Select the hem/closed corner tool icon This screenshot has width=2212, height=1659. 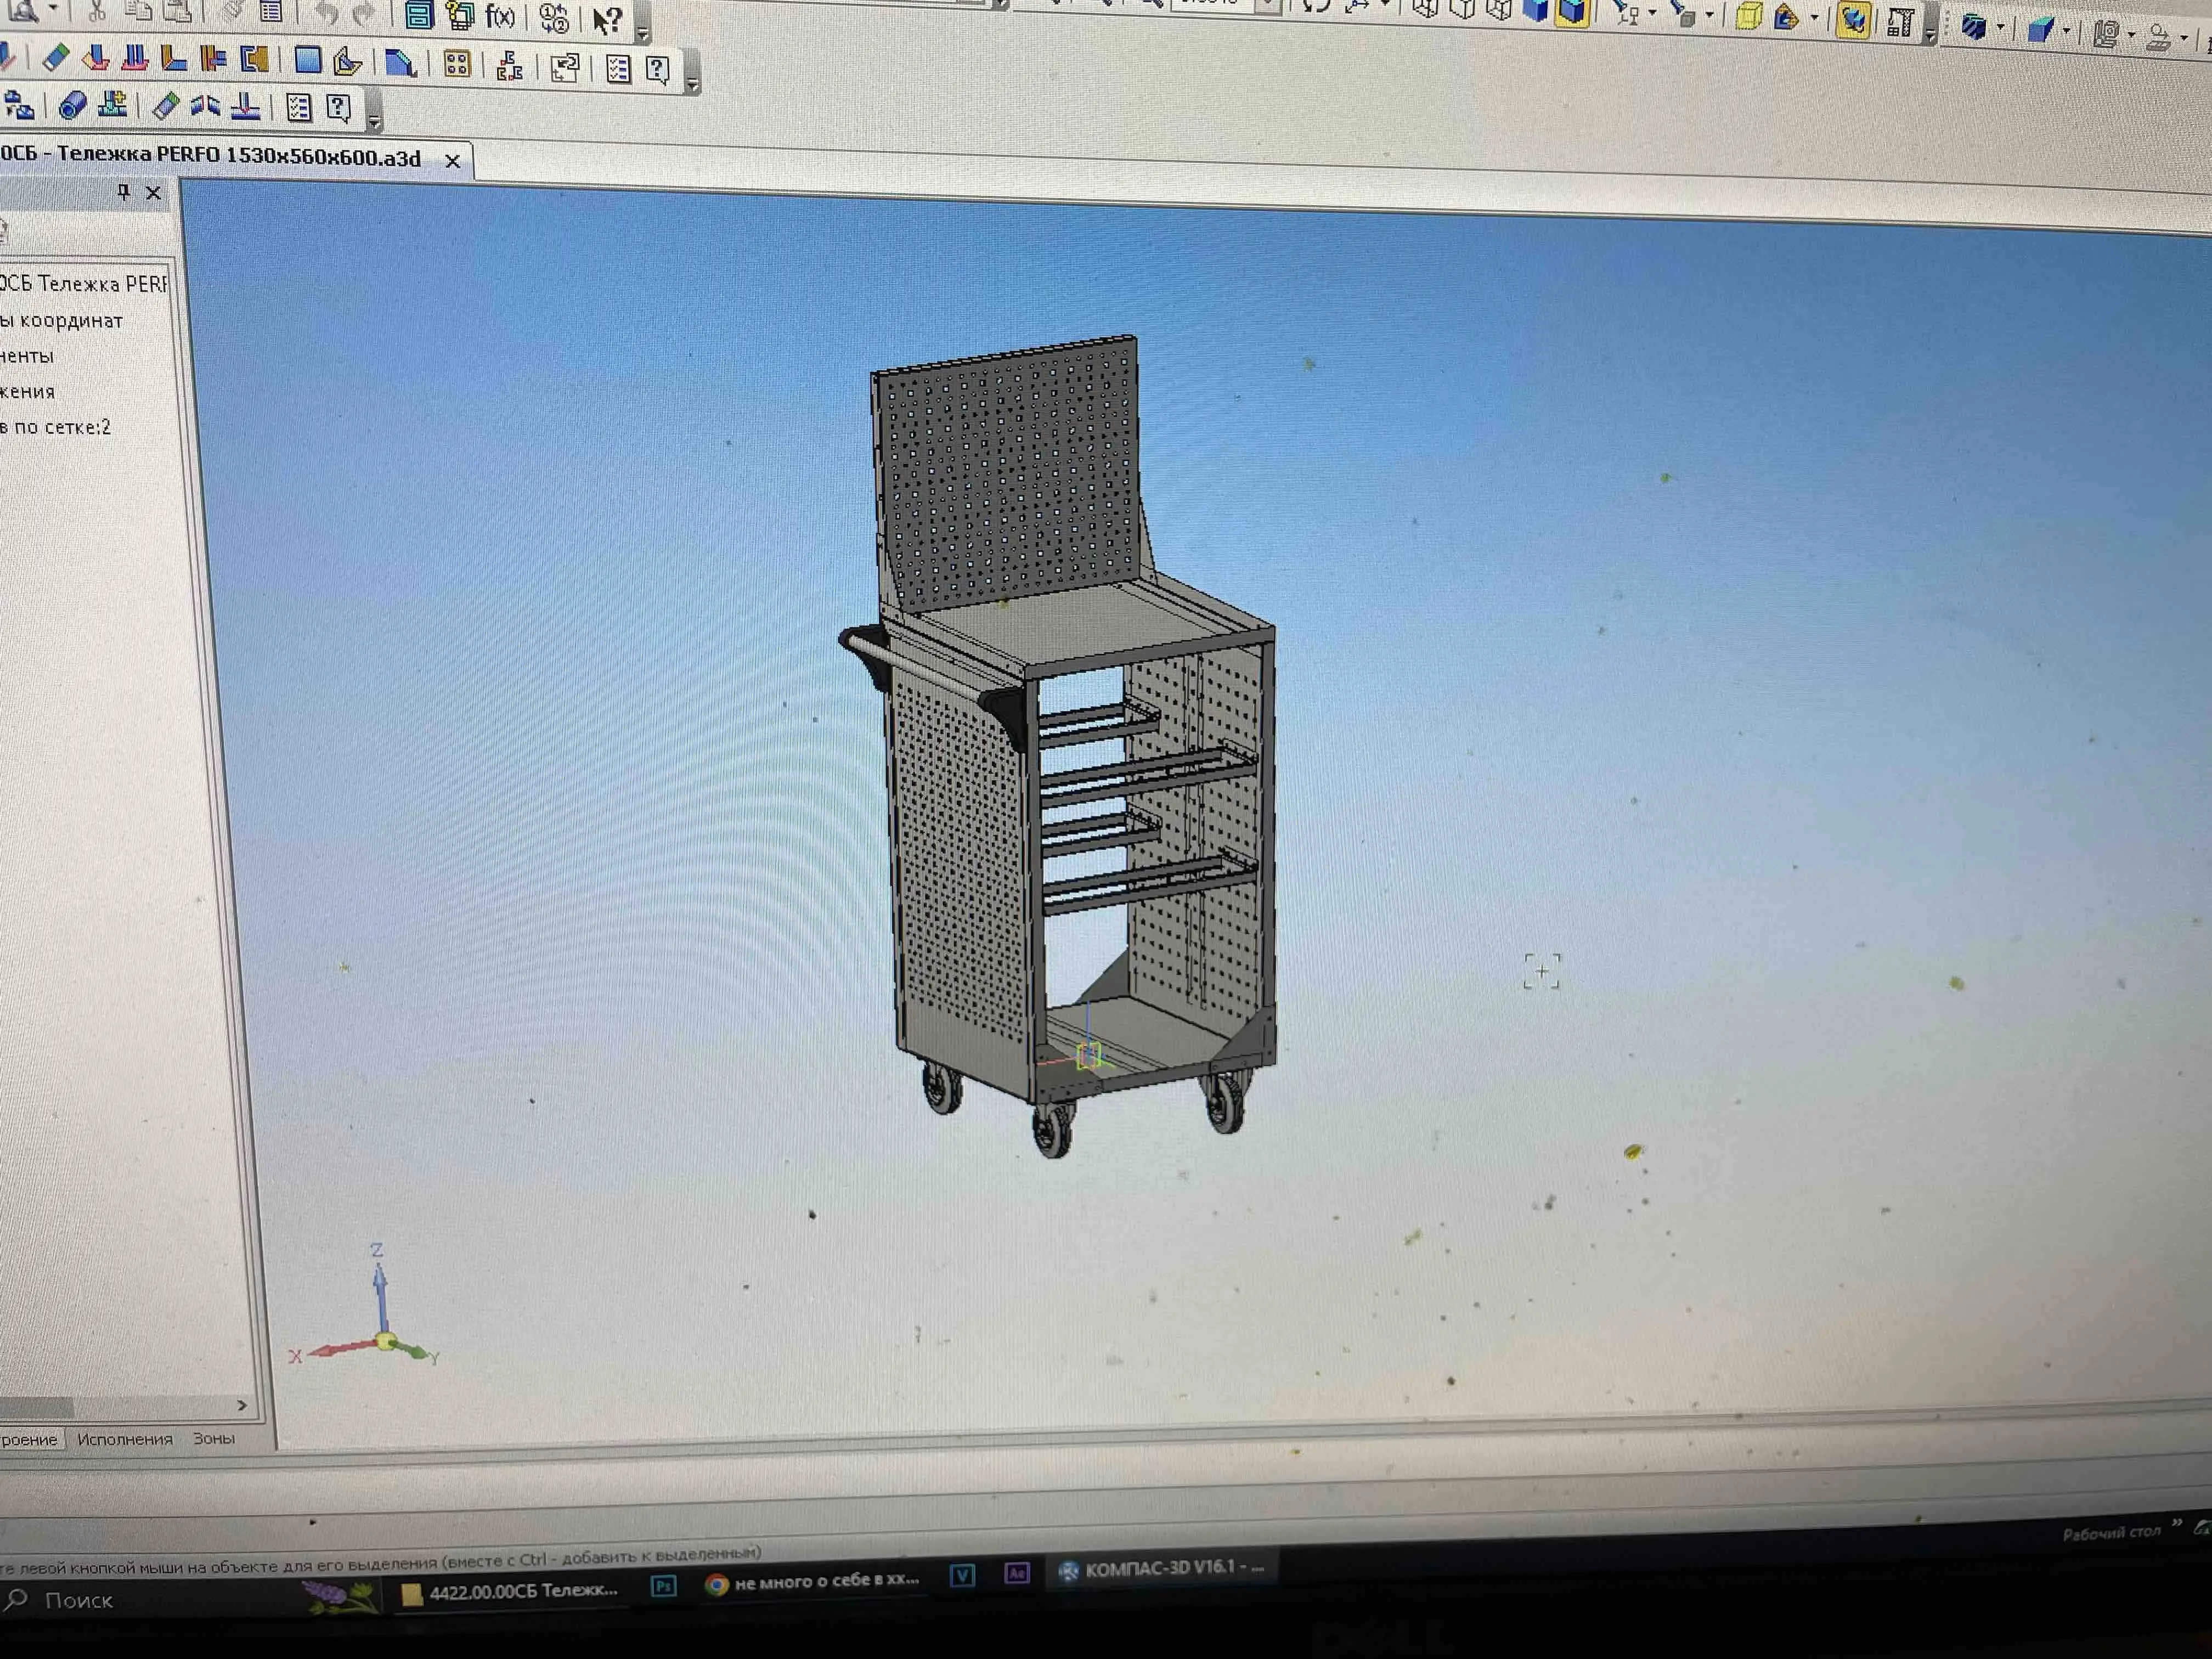click(x=254, y=60)
